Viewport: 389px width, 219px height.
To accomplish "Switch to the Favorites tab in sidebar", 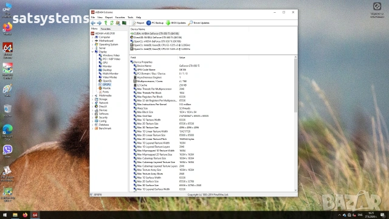I will pos(105,29).
